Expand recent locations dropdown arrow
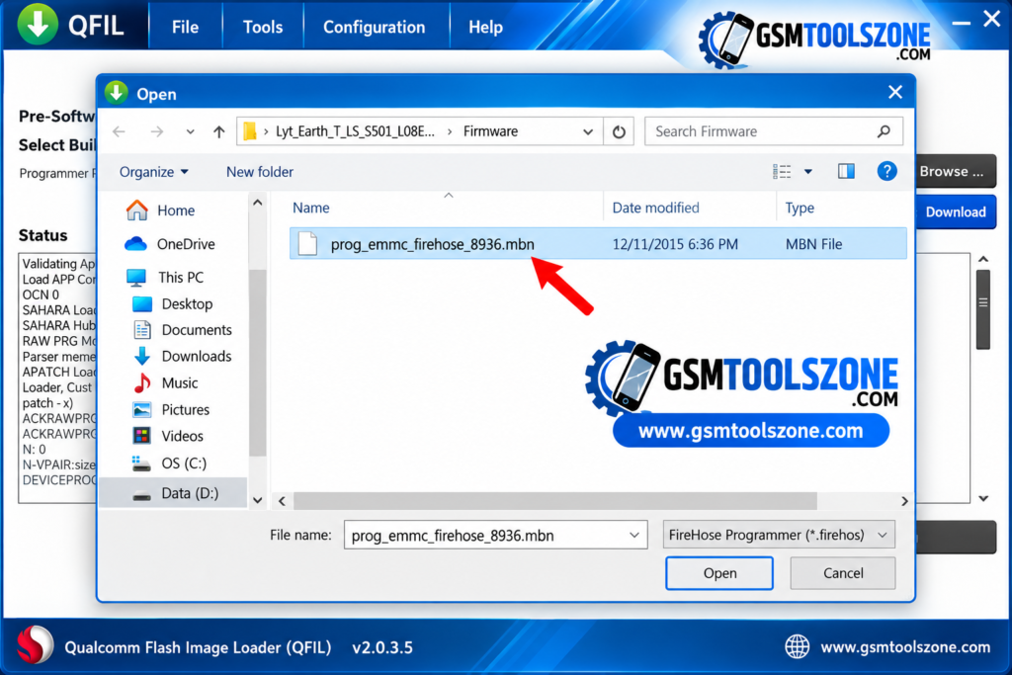Screen dimensions: 1012x675 tap(190, 131)
